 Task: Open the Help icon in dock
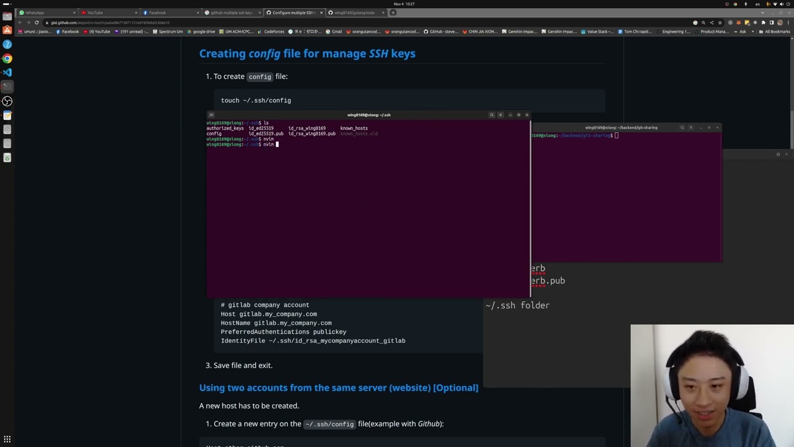click(x=7, y=44)
